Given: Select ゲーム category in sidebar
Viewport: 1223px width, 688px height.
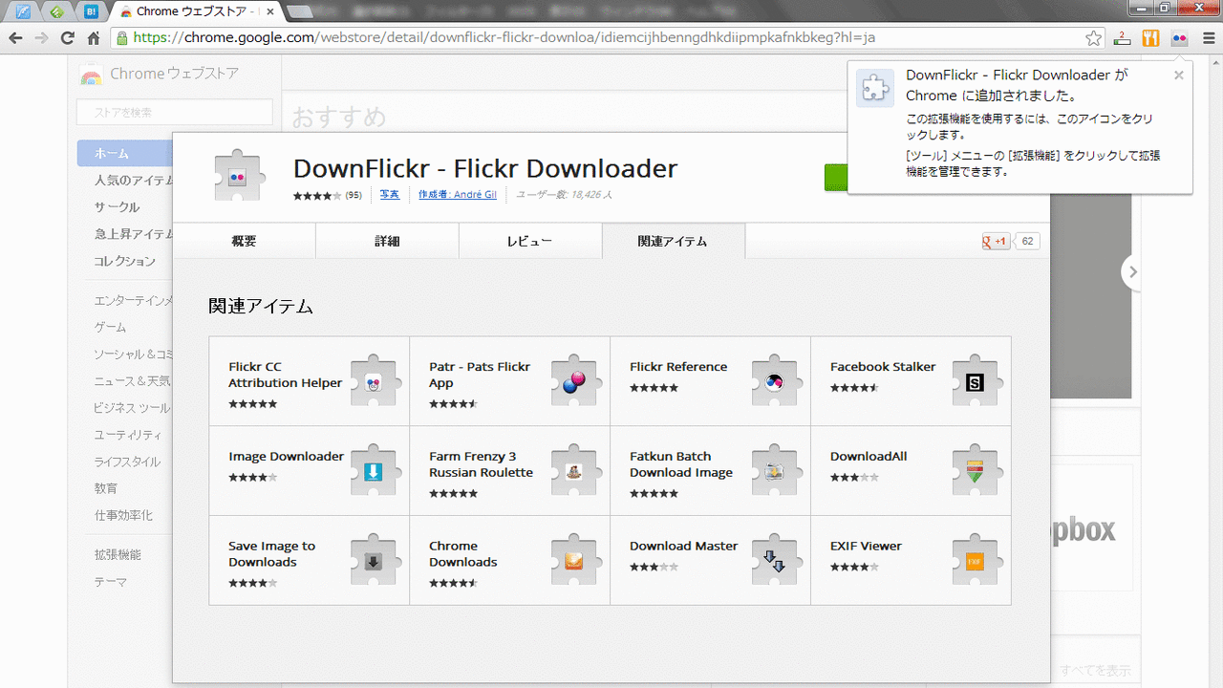Looking at the screenshot, I should click(110, 328).
